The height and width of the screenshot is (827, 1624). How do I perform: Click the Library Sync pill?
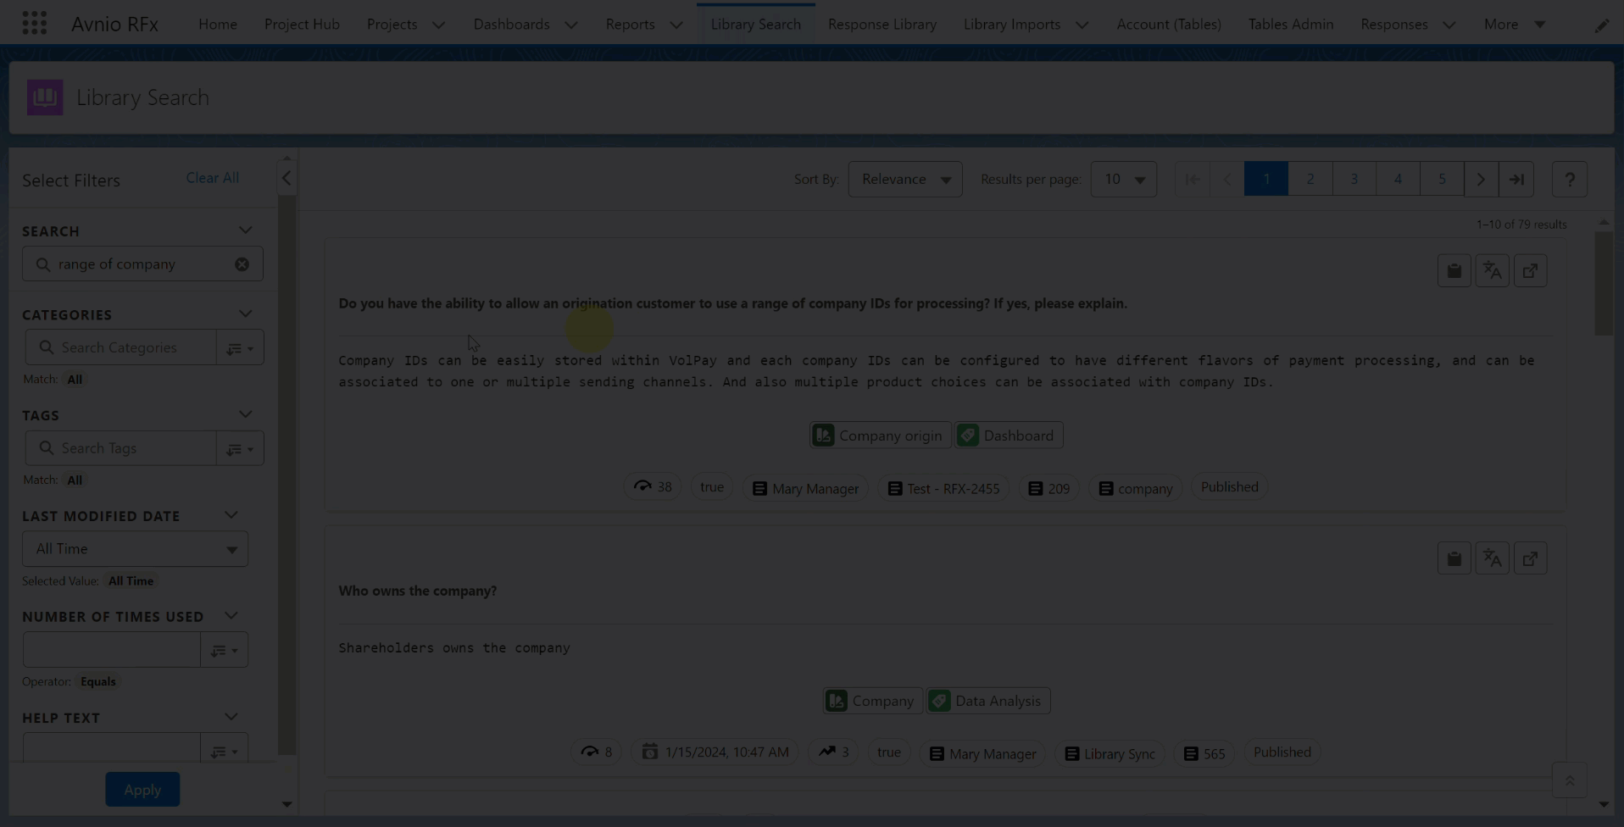1110,753
